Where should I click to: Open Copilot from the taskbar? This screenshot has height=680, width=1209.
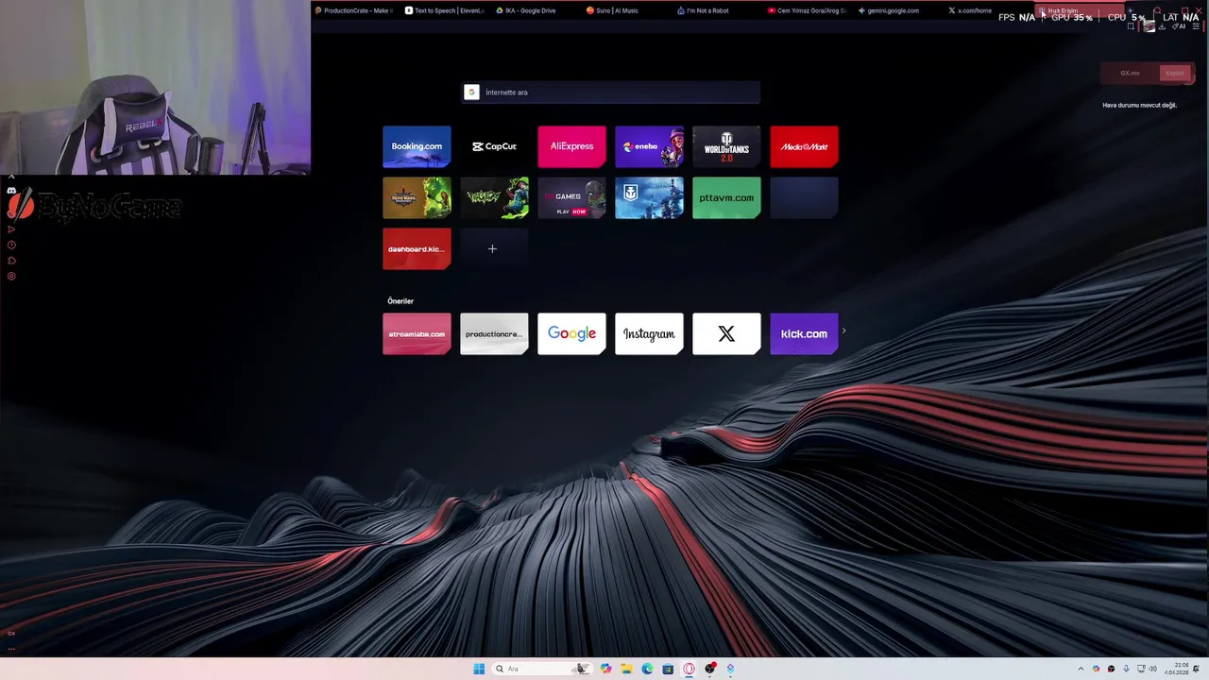pyautogui.click(x=605, y=669)
